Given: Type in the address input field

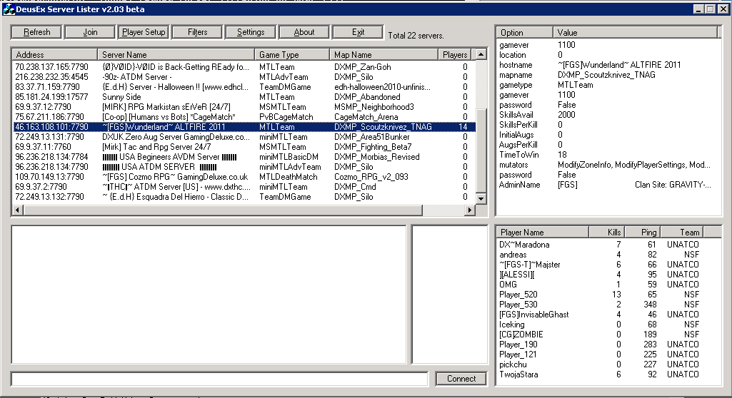Looking at the screenshot, I should point(219,379).
